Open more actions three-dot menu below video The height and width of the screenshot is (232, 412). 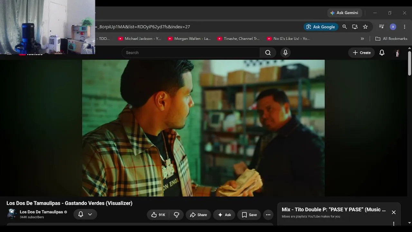[x=268, y=215]
